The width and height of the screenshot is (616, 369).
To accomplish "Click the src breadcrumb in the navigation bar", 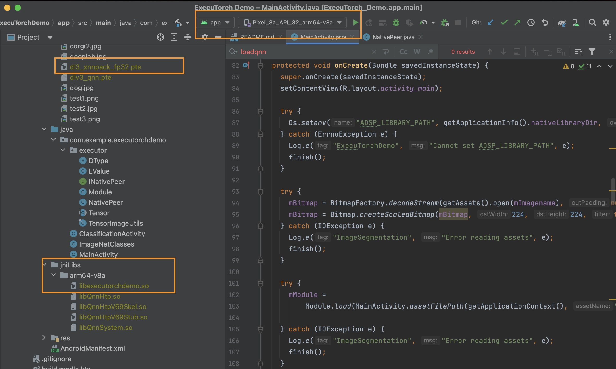I will (82, 23).
